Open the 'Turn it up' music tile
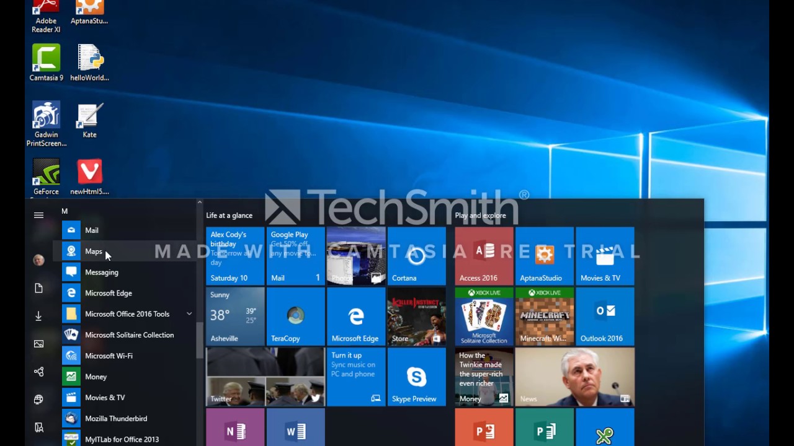 356,377
